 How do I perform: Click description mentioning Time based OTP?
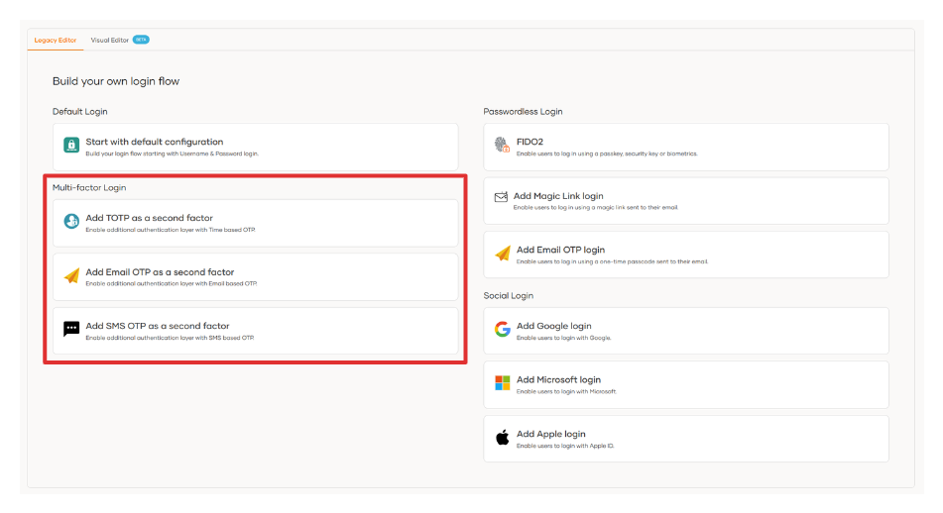click(171, 230)
